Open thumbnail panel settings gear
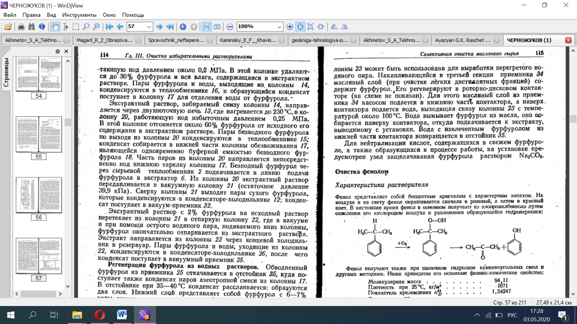 pyautogui.click(x=57, y=51)
